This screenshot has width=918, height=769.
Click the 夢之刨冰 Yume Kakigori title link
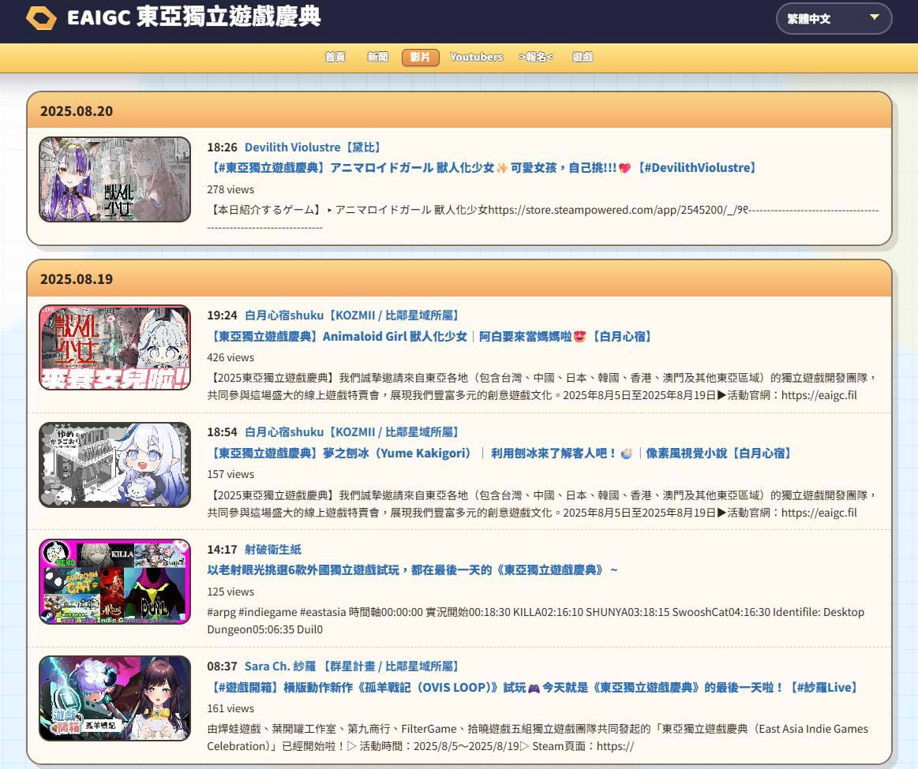(x=500, y=454)
